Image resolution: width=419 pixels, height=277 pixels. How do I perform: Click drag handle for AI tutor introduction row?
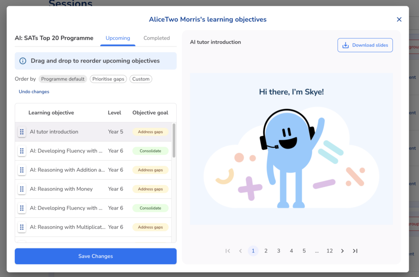coord(22,132)
